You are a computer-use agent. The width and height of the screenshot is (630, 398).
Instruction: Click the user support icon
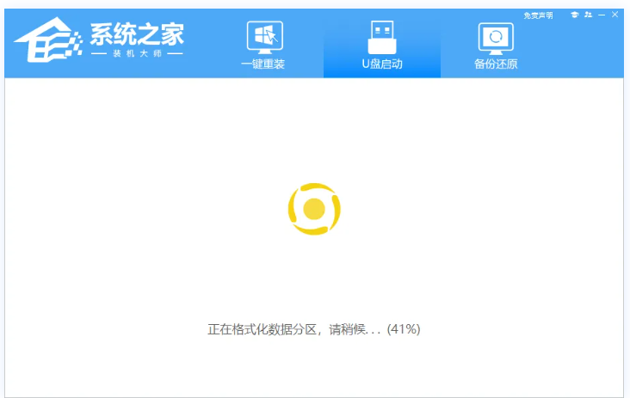(x=588, y=15)
